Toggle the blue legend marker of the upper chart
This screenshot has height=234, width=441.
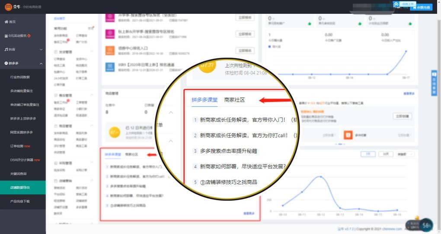tap(270, 46)
